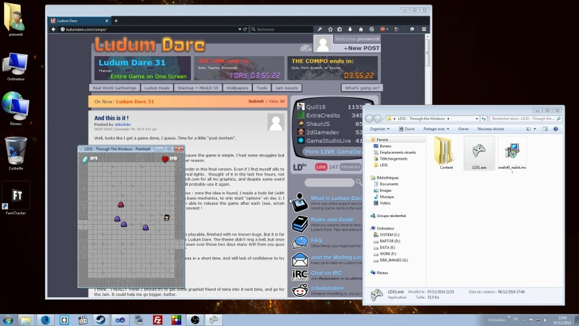Click the Windows Start button
The width and height of the screenshot is (579, 326).
pyautogui.click(x=8, y=319)
